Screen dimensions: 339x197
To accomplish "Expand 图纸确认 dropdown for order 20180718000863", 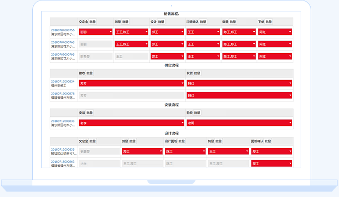I will (271, 164).
